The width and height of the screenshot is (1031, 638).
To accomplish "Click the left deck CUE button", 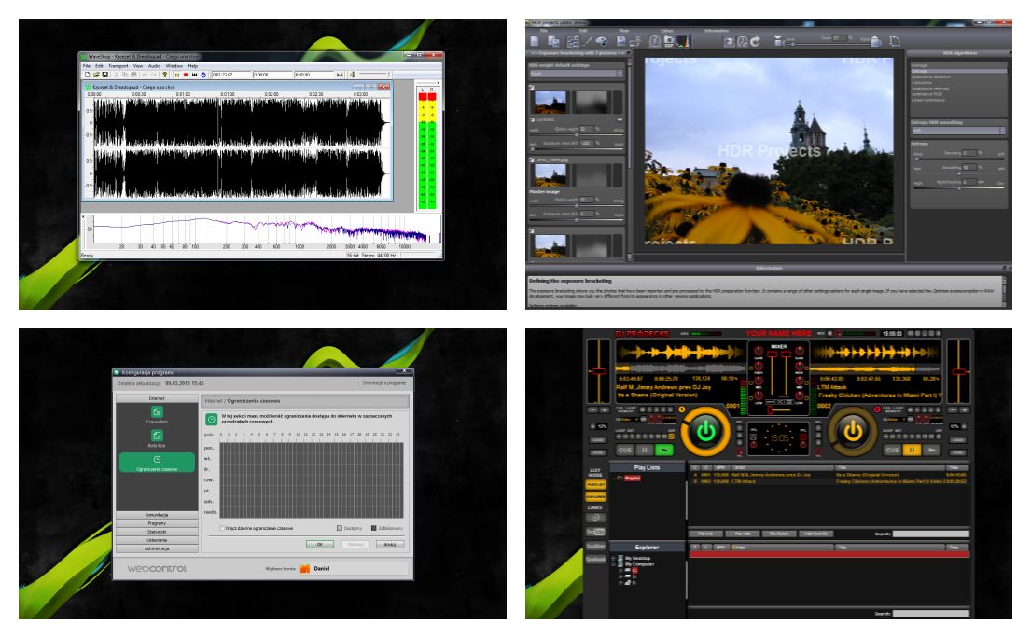I will pos(624,451).
